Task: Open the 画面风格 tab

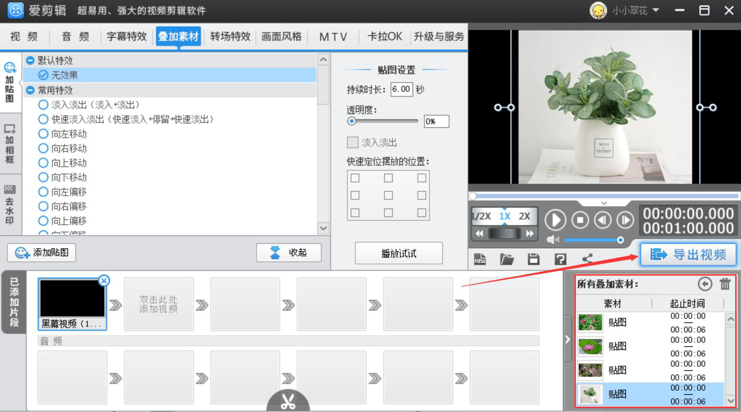Action: pos(281,36)
